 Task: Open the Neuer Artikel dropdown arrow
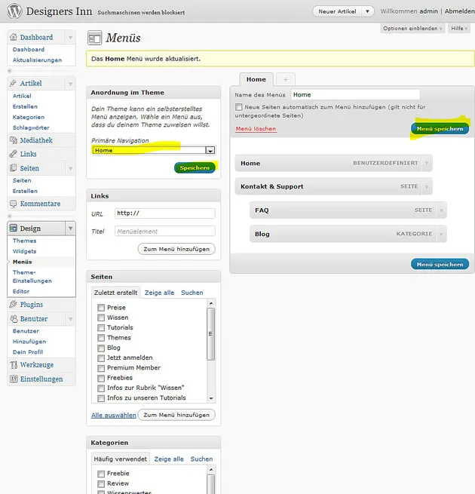click(367, 11)
